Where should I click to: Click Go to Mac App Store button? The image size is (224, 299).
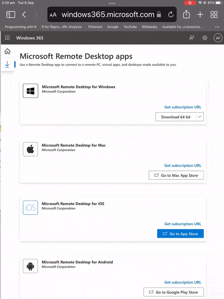coord(176,175)
